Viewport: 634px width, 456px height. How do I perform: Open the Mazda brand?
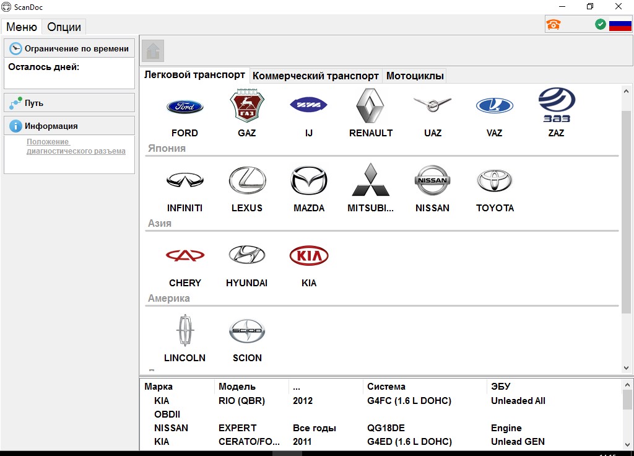(309, 180)
